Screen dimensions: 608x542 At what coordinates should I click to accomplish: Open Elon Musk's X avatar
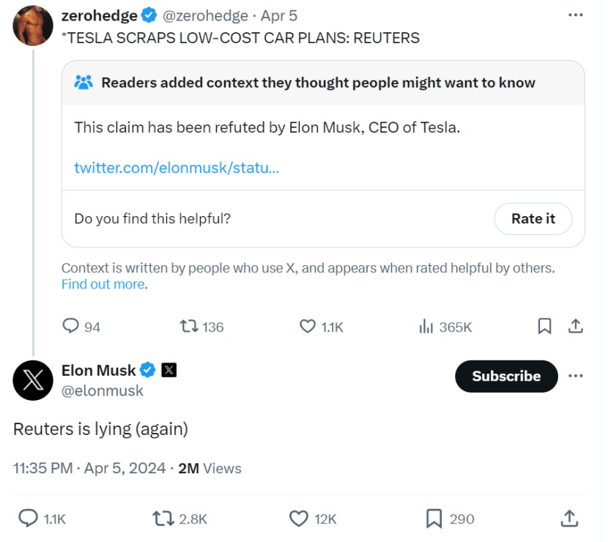(33, 380)
